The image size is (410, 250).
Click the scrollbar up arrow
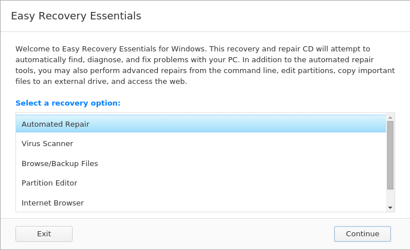390,118
